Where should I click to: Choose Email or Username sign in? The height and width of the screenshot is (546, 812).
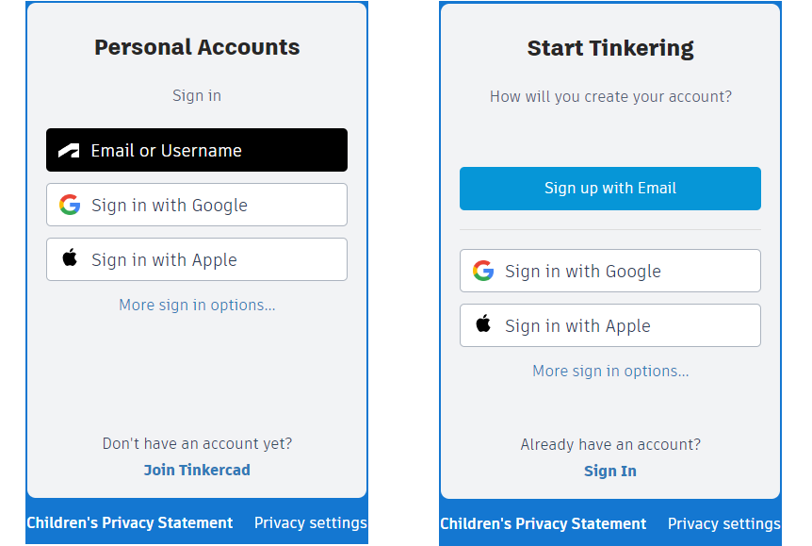[x=197, y=151]
